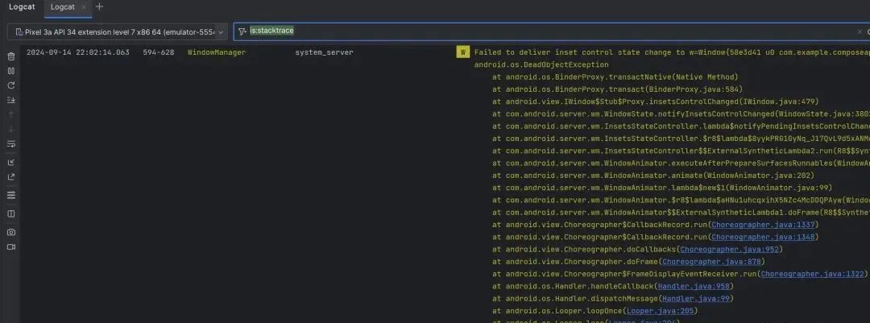Open the Choreographer.java:1322 link
The image size is (870, 323).
pyautogui.click(x=812, y=274)
